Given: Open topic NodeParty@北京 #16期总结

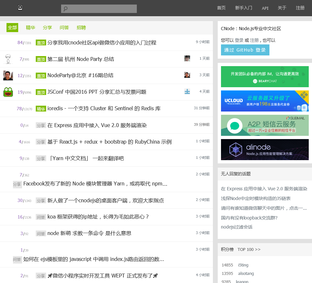Looking at the screenshot, I should tap(80, 76).
